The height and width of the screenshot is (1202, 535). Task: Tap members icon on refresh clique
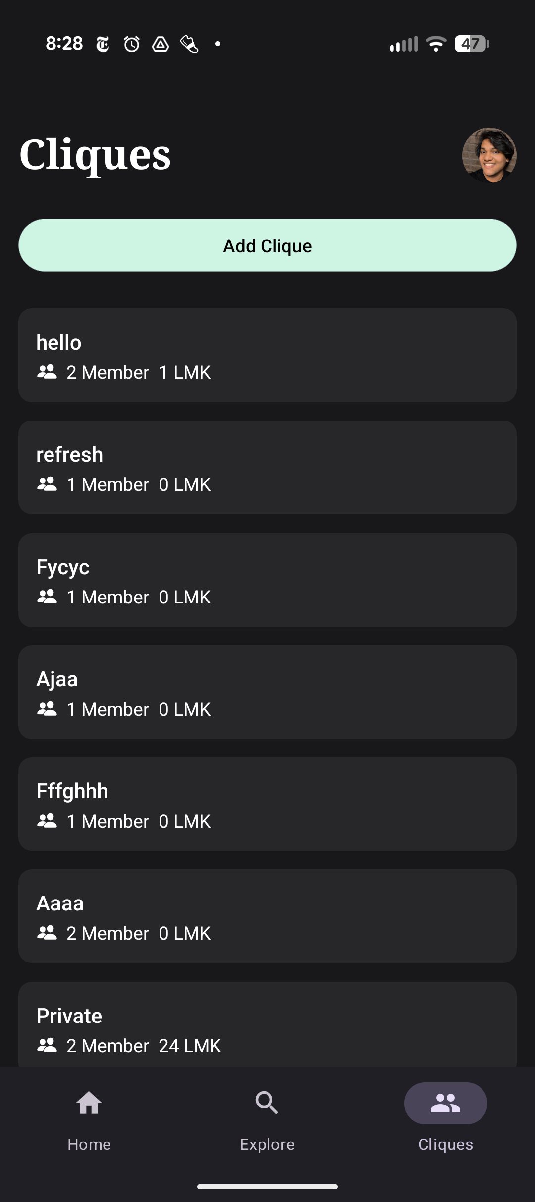(x=47, y=484)
